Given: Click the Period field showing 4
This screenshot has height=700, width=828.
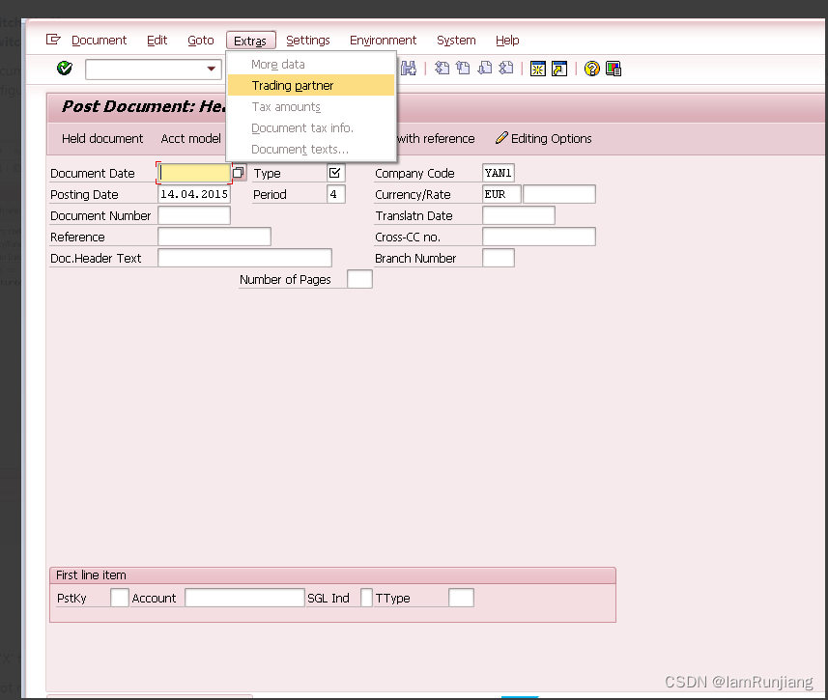Looking at the screenshot, I should (336, 194).
